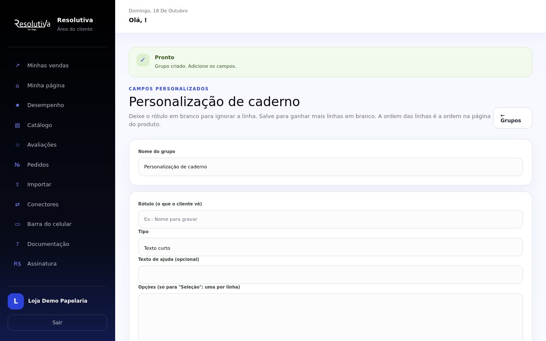Click the R$ icon beside Assinatura

pyautogui.click(x=17, y=264)
